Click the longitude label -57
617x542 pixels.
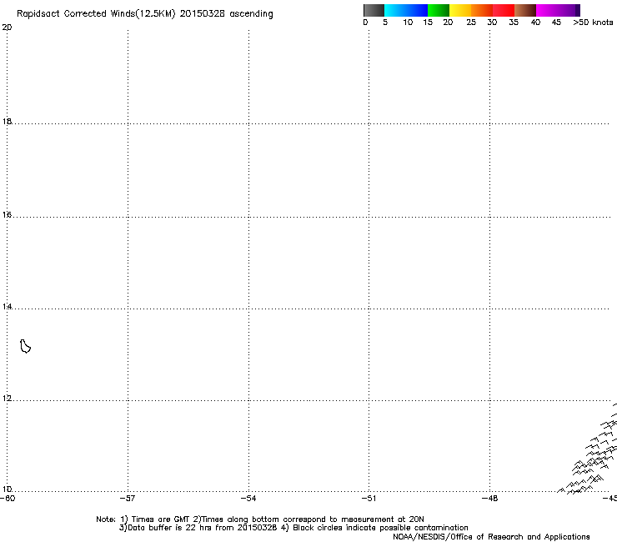point(128,499)
